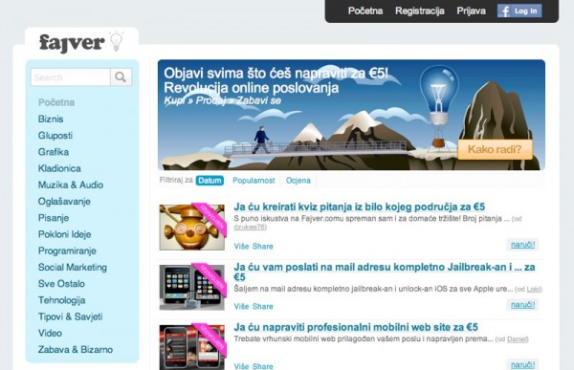574x370 pixels.
Task: Click naruči! for the Jailbreak listing
Action: tap(522, 304)
